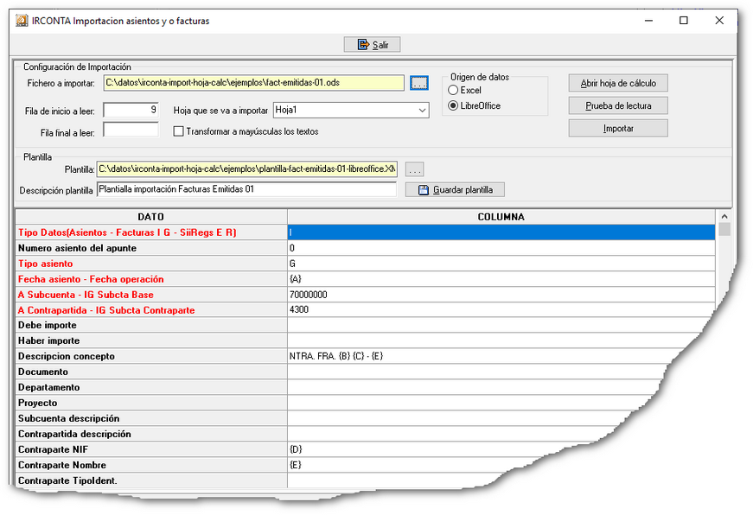Click the Tipo Datos row label
The image size is (753, 515).
(x=127, y=232)
